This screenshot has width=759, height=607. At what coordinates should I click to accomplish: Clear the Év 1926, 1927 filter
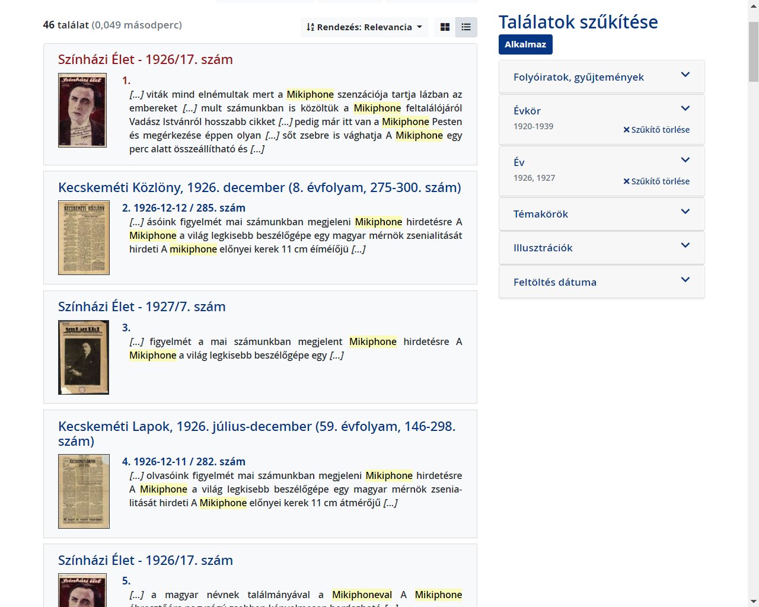pyautogui.click(x=656, y=181)
